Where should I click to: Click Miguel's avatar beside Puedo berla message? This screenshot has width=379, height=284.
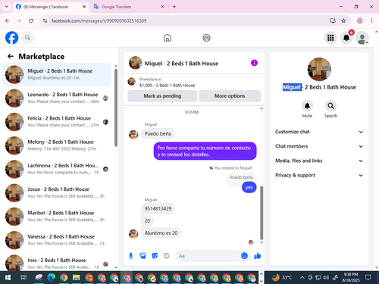[x=133, y=135]
